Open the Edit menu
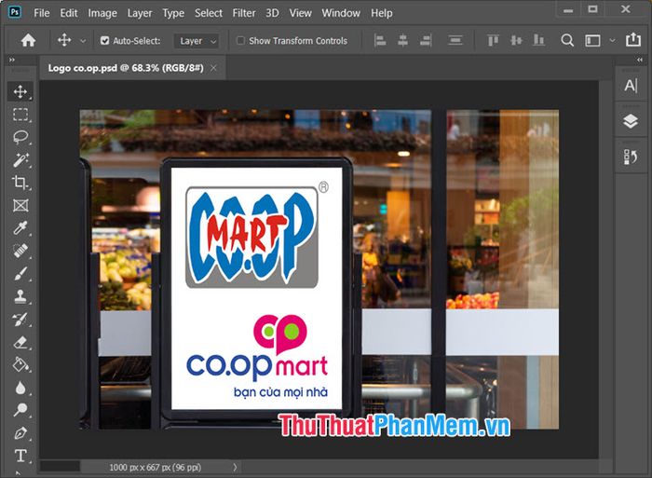Screen dimensions: 652x478 click(x=69, y=13)
